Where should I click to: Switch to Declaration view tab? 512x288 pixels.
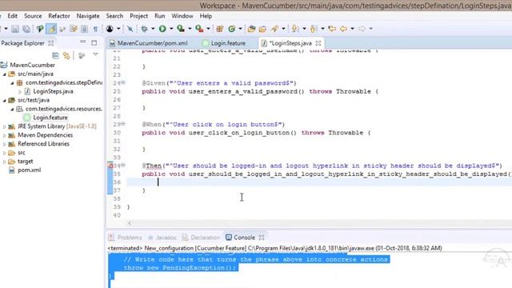click(x=201, y=238)
